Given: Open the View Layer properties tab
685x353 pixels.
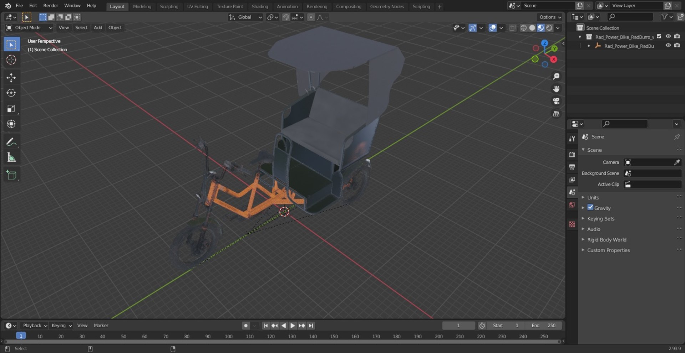Looking at the screenshot, I should point(572,180).
